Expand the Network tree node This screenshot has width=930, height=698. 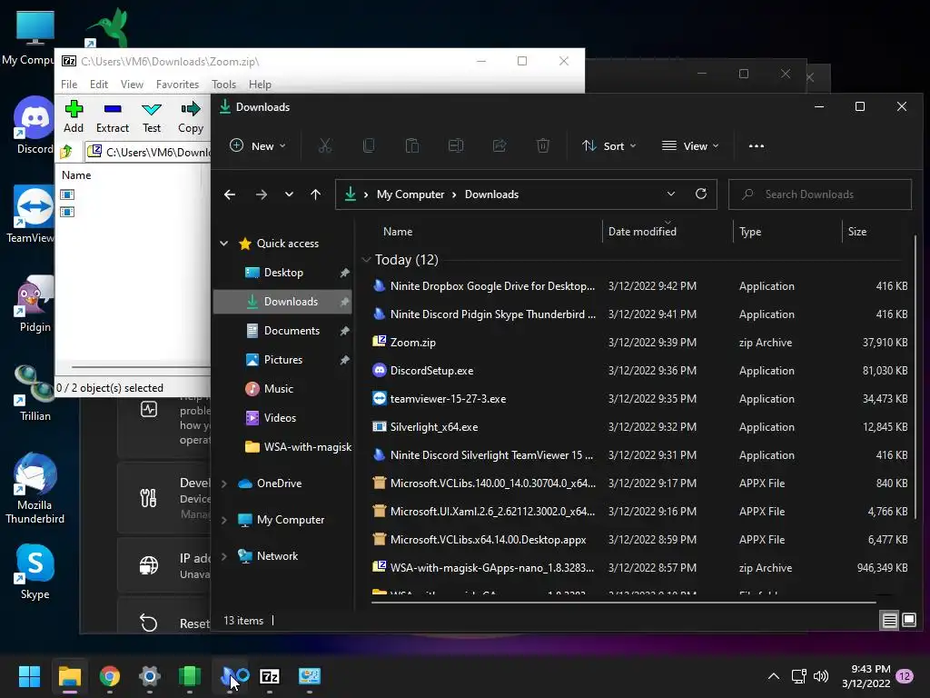coord(224,556)
